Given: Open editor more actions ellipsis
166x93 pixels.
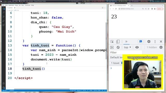Looking at the screenshot, I should [x=105, y=8].
